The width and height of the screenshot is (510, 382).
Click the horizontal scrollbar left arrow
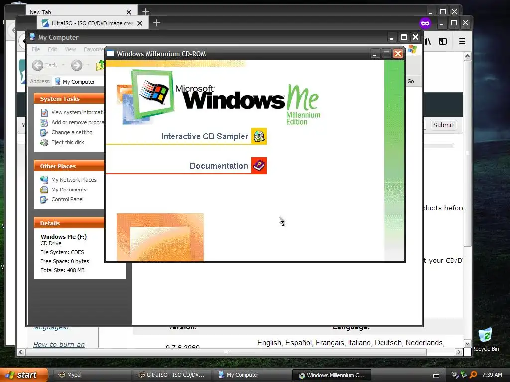(21, 352)
